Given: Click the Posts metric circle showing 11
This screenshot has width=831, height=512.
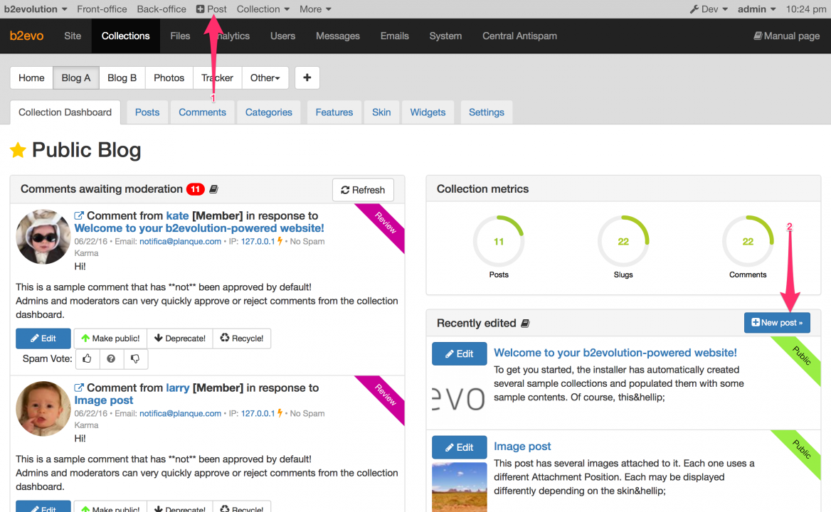Looking at the screenshot, I should [499, 241].
